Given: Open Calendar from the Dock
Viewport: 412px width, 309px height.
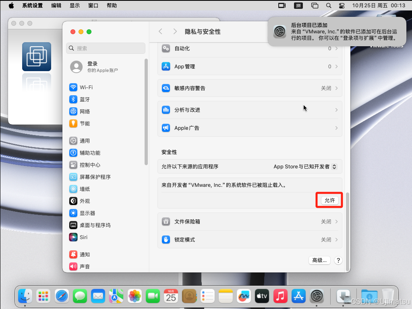Looking at the screenshot, I should click(171, 296).
